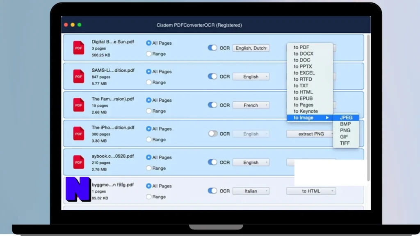Screen dimensions: 420x236
Task: Choose to PPTX from format menu
Action: click(310, 67)
